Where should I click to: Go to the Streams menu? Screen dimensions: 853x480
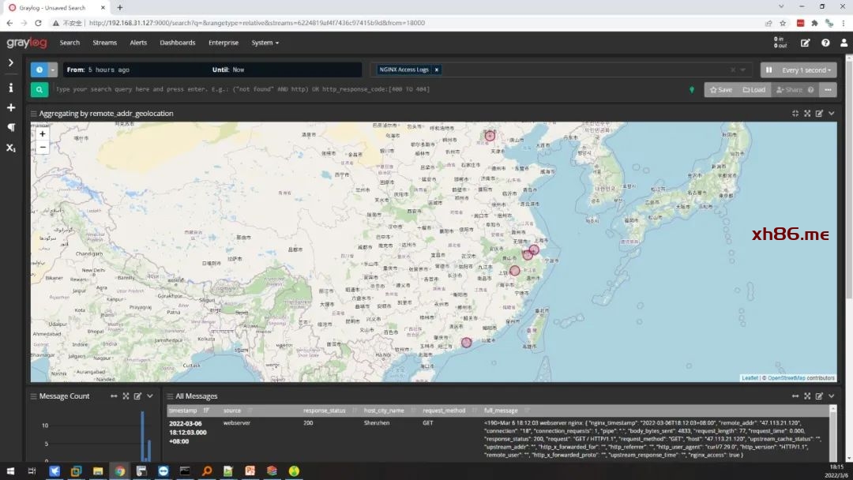tap(104, 43)
